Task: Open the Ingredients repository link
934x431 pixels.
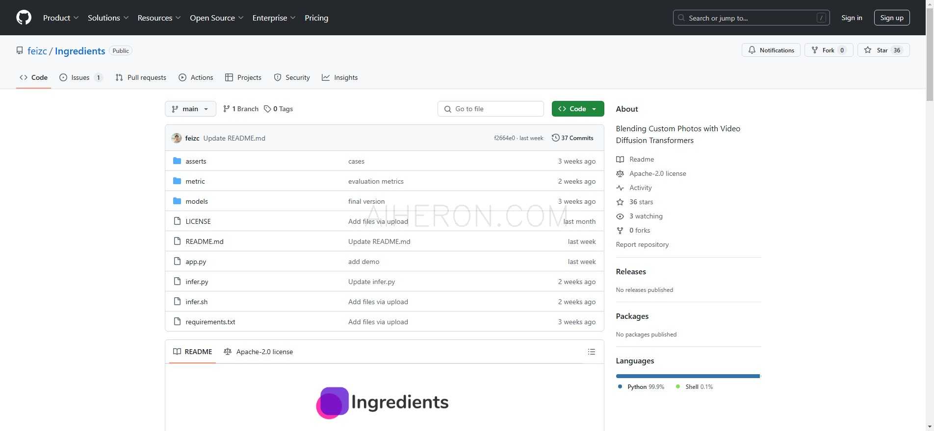Action: [80, 51]
